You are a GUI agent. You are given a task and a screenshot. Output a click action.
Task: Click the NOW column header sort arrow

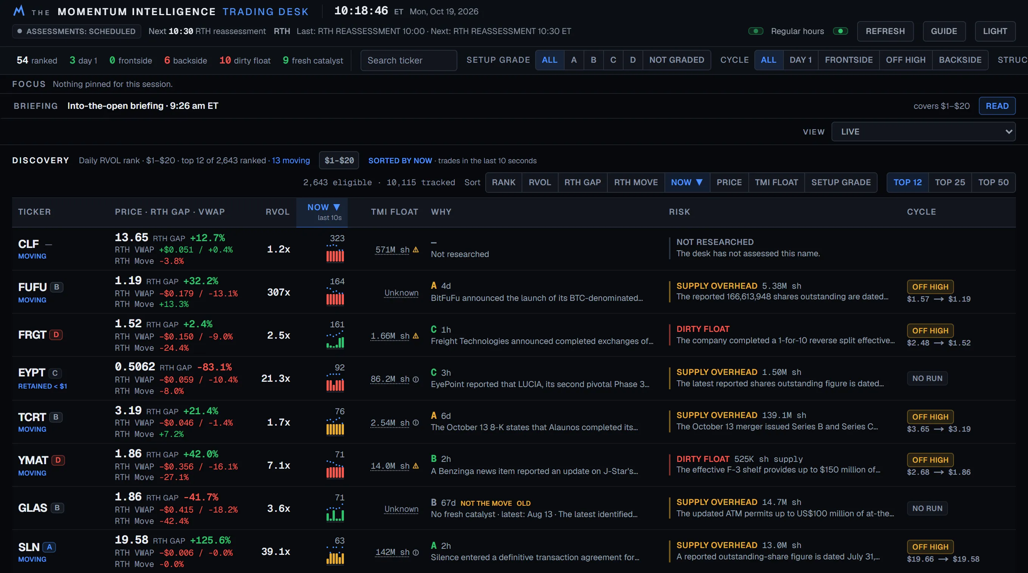click(x=336, y=207)
